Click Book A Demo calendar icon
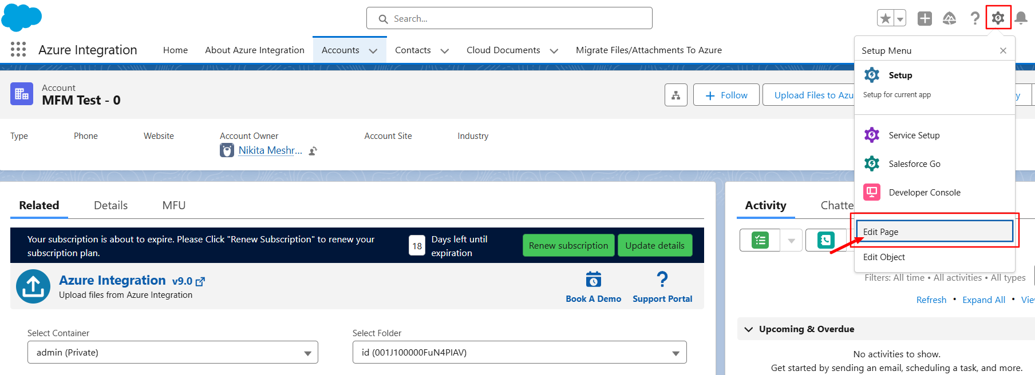The height and width of the screenshot is (375, 1035). point(594,280)
